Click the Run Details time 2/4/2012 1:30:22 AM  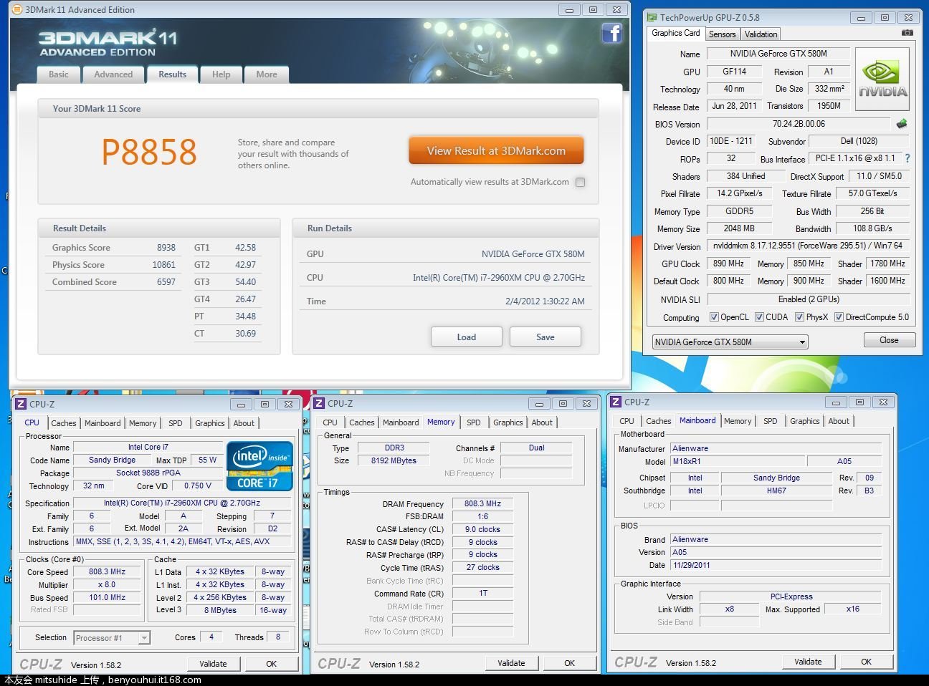pyautogui.click(x=545, y=301)
